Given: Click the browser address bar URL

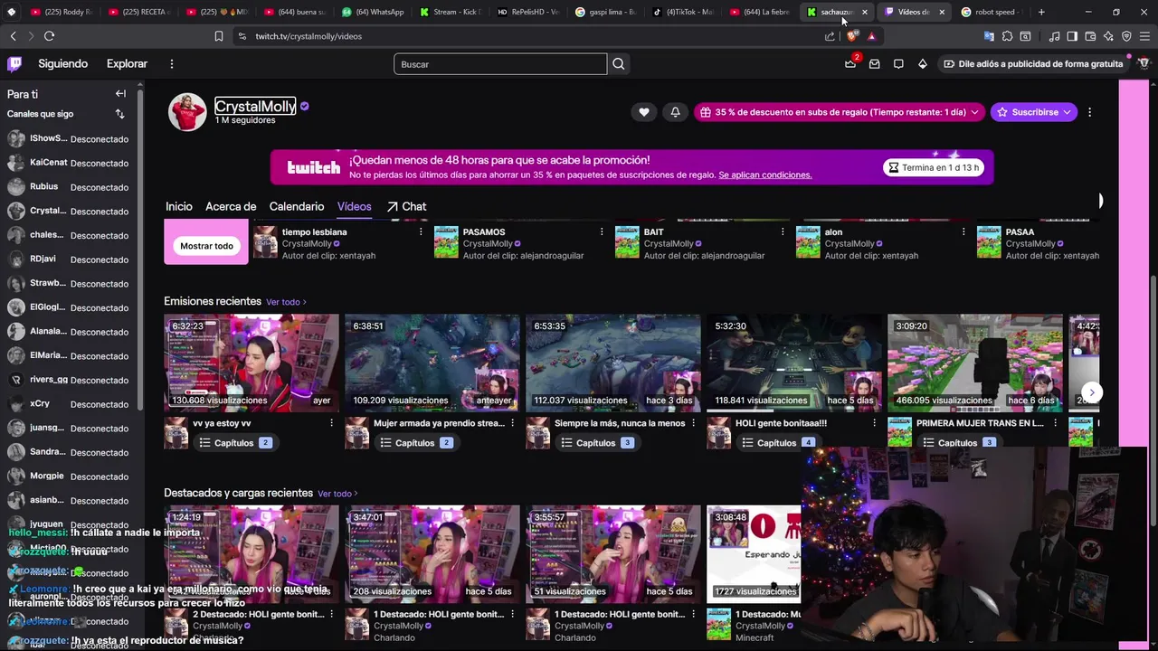Looking at the screenshot, I should (308, 36).
